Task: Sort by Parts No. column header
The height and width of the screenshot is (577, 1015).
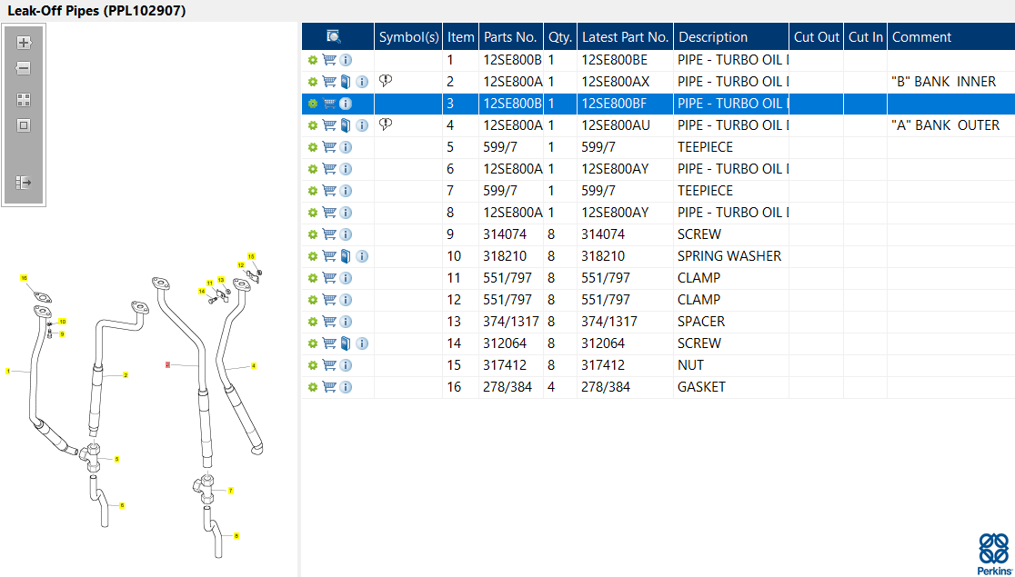Action: pyautogui.click(x=511, y=37)
